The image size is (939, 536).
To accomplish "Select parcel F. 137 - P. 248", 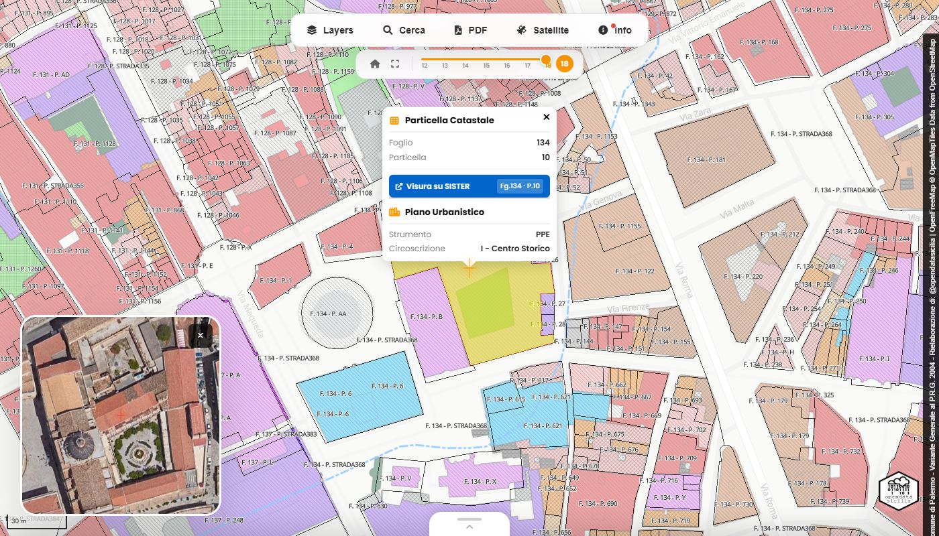I will pos(224,521).
